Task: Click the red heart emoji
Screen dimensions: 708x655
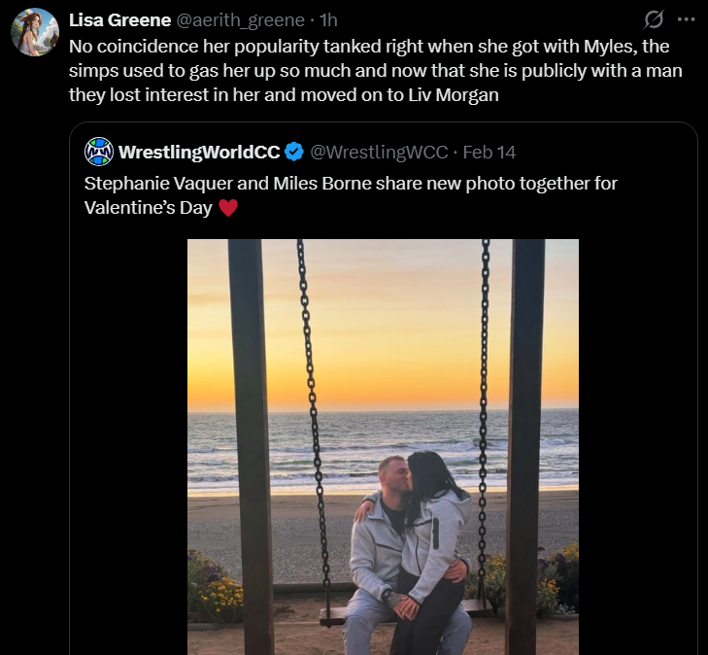Action: (x=228, y=208)
